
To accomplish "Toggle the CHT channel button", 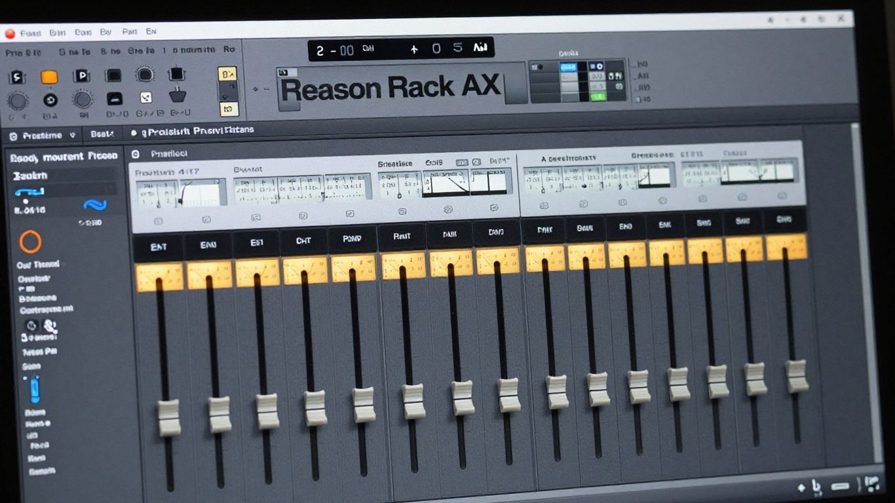I will click(303, 241).
